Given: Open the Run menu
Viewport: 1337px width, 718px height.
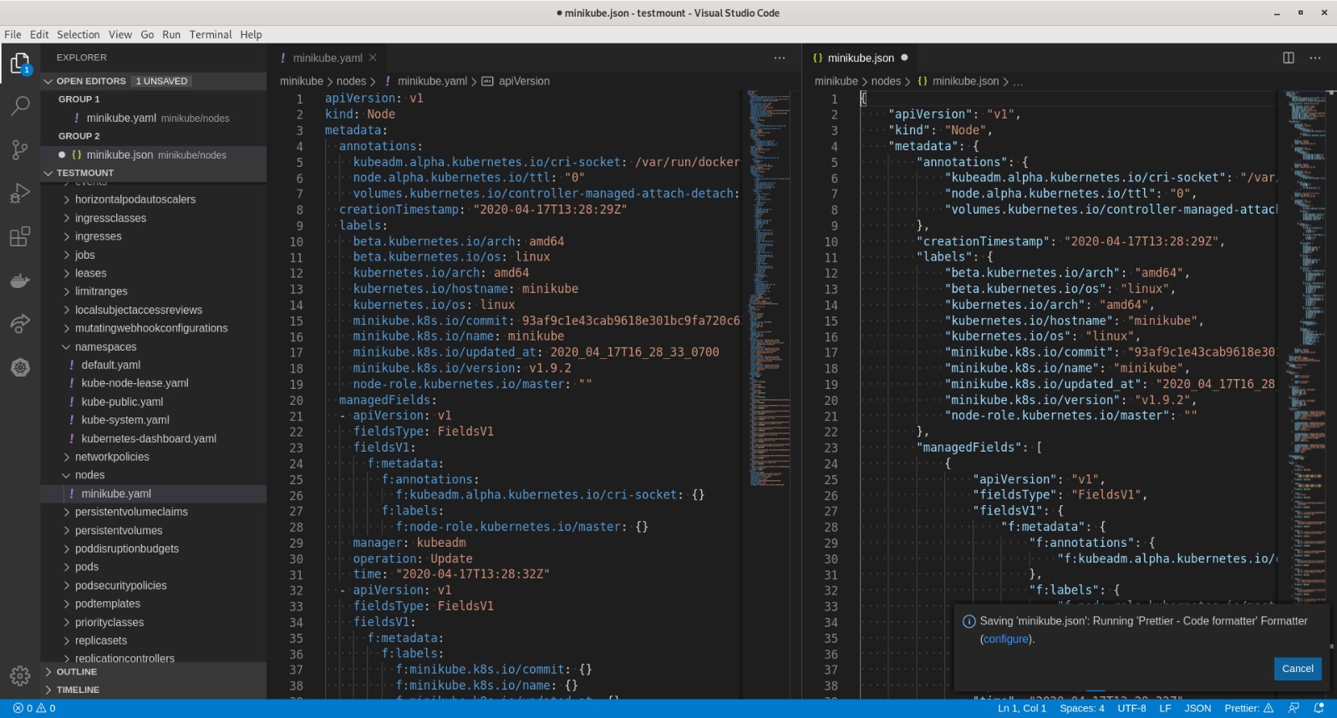Looking at the screenshot, I should click(x=171, y=34).
